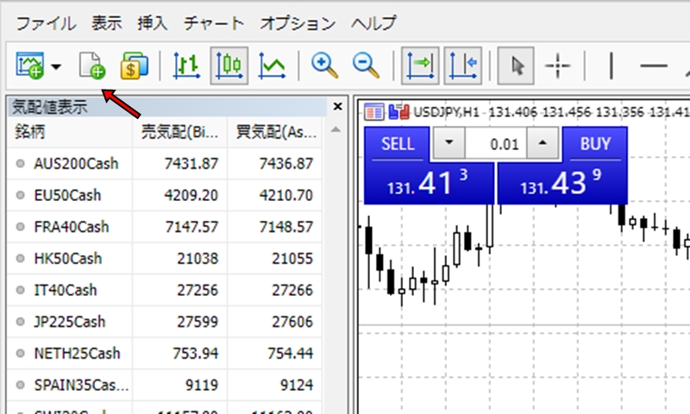Select the SPAIN35Cash symbol row
The image size is (690, 414).
(164, 386)
